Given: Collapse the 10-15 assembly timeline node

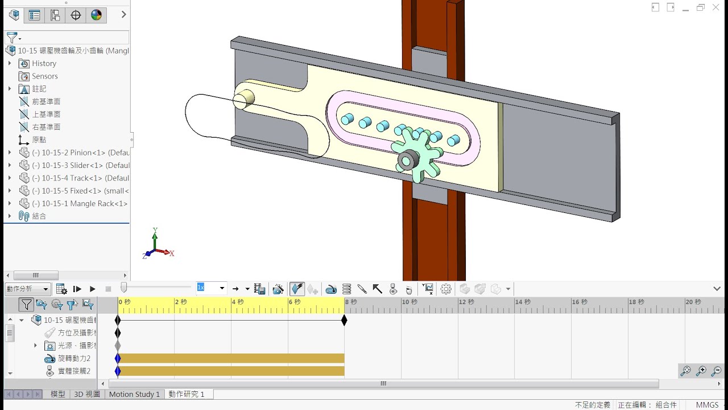Looking at the screenshot, I should tap(22, 320).
